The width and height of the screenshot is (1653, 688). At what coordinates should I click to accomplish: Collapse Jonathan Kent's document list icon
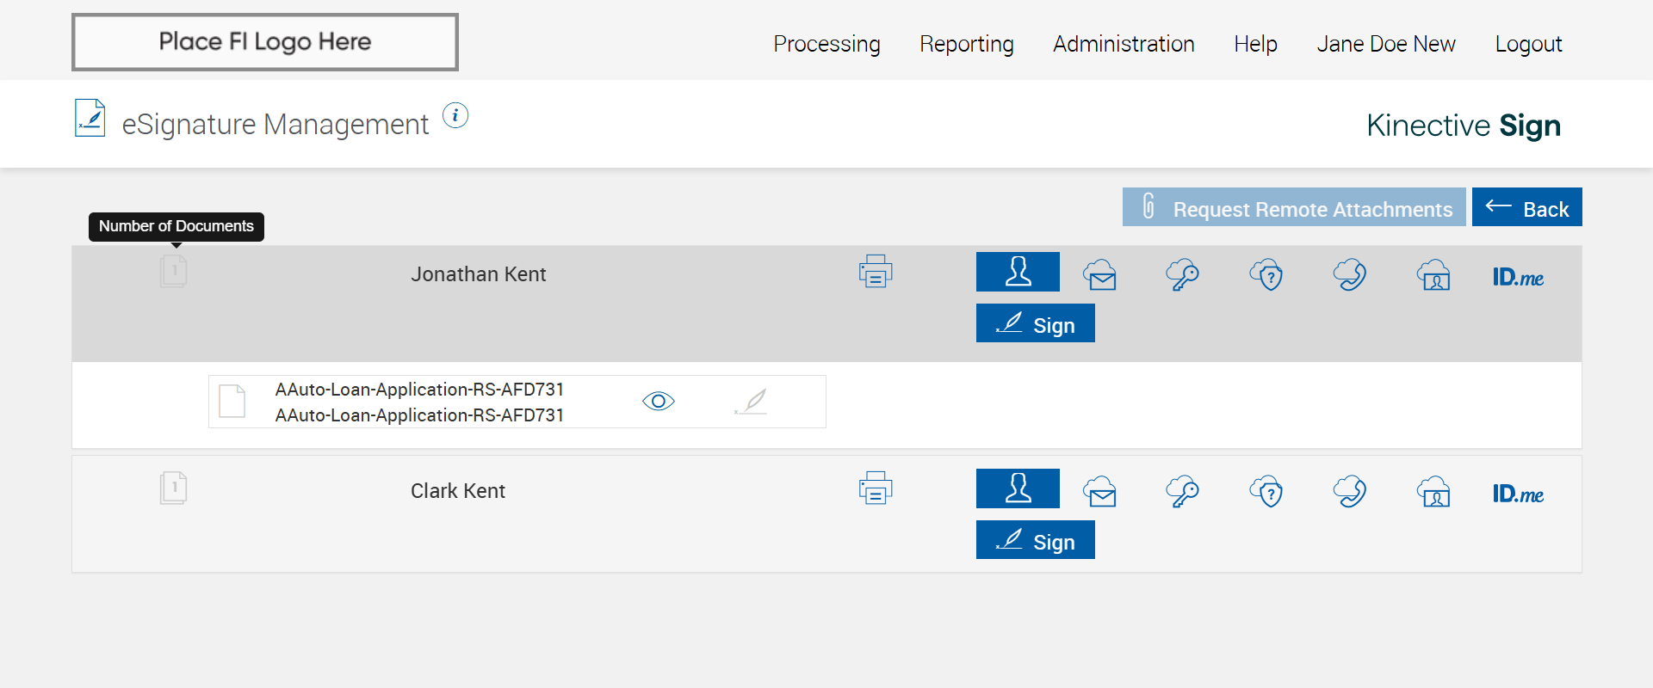tap(174, 272)
